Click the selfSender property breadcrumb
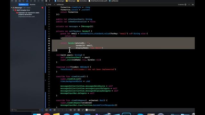Viewport: 205px width, 115px height. pyautogui.click(x=114, y=1)
